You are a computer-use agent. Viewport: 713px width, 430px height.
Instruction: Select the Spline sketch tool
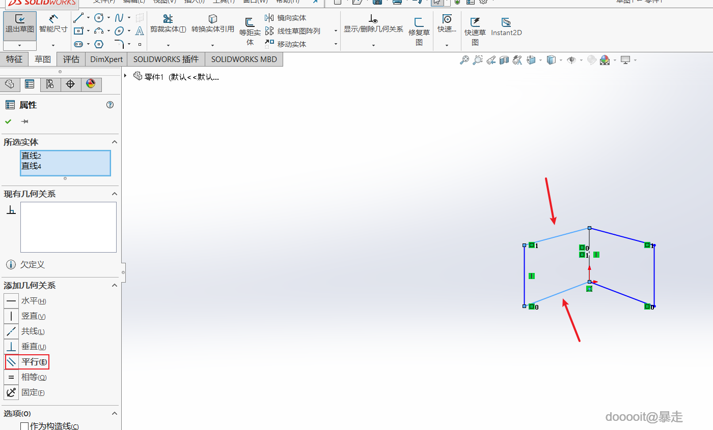[x=119, y=18]
